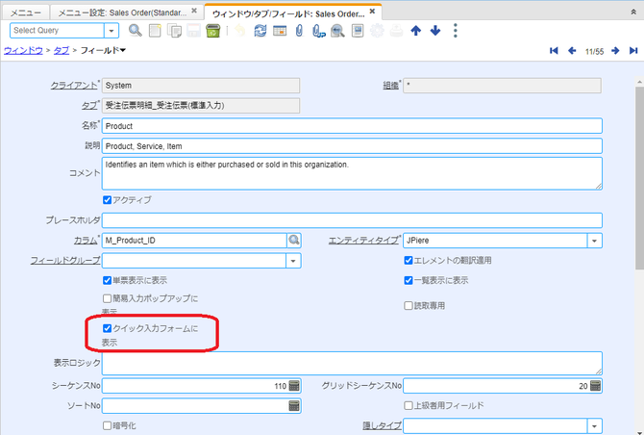
Task: Enable 簡易入力ポップアップに表示 checkbox
Action: click(108, 298)
